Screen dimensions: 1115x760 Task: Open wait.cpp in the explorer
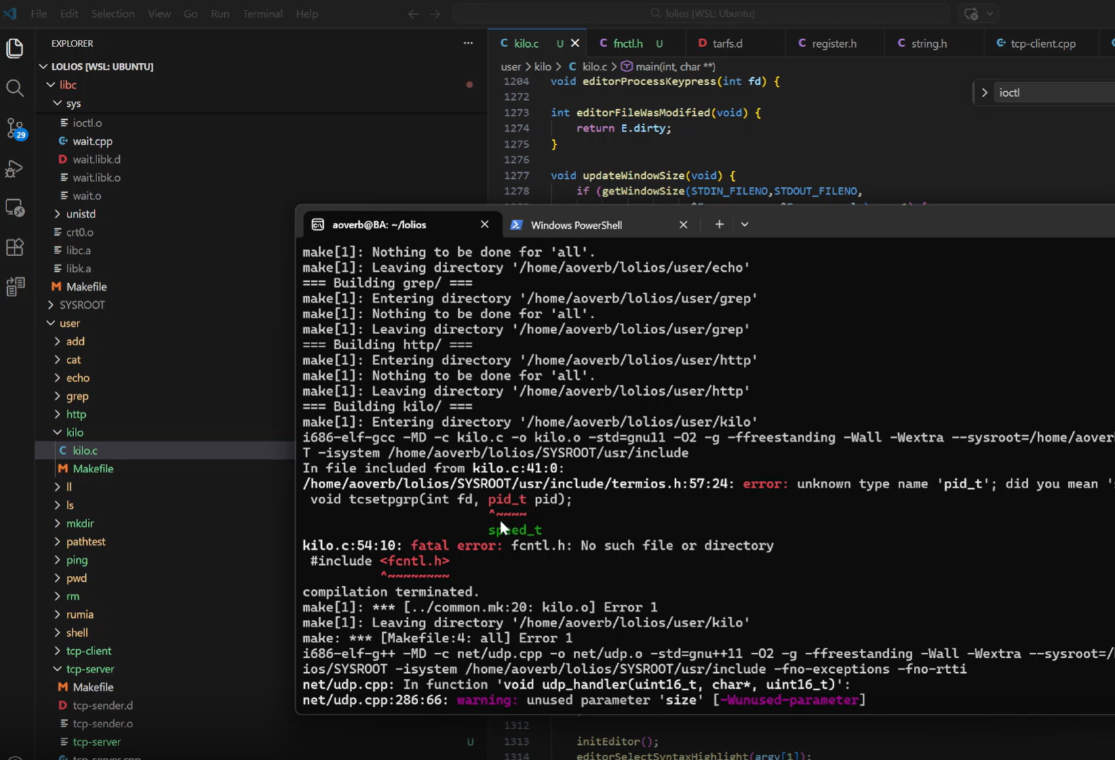[x=92, y=142]
